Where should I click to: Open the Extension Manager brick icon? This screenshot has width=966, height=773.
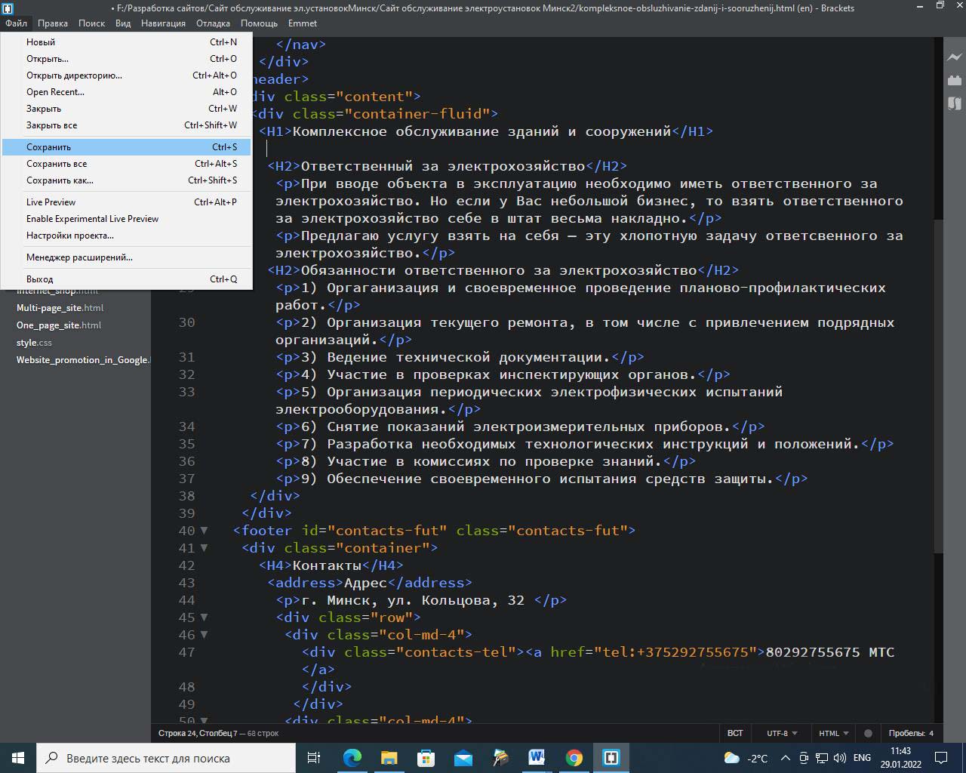[x=954, y=80]
